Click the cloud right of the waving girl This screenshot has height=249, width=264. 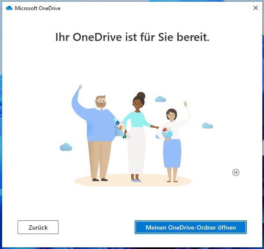tap(207, 125)
